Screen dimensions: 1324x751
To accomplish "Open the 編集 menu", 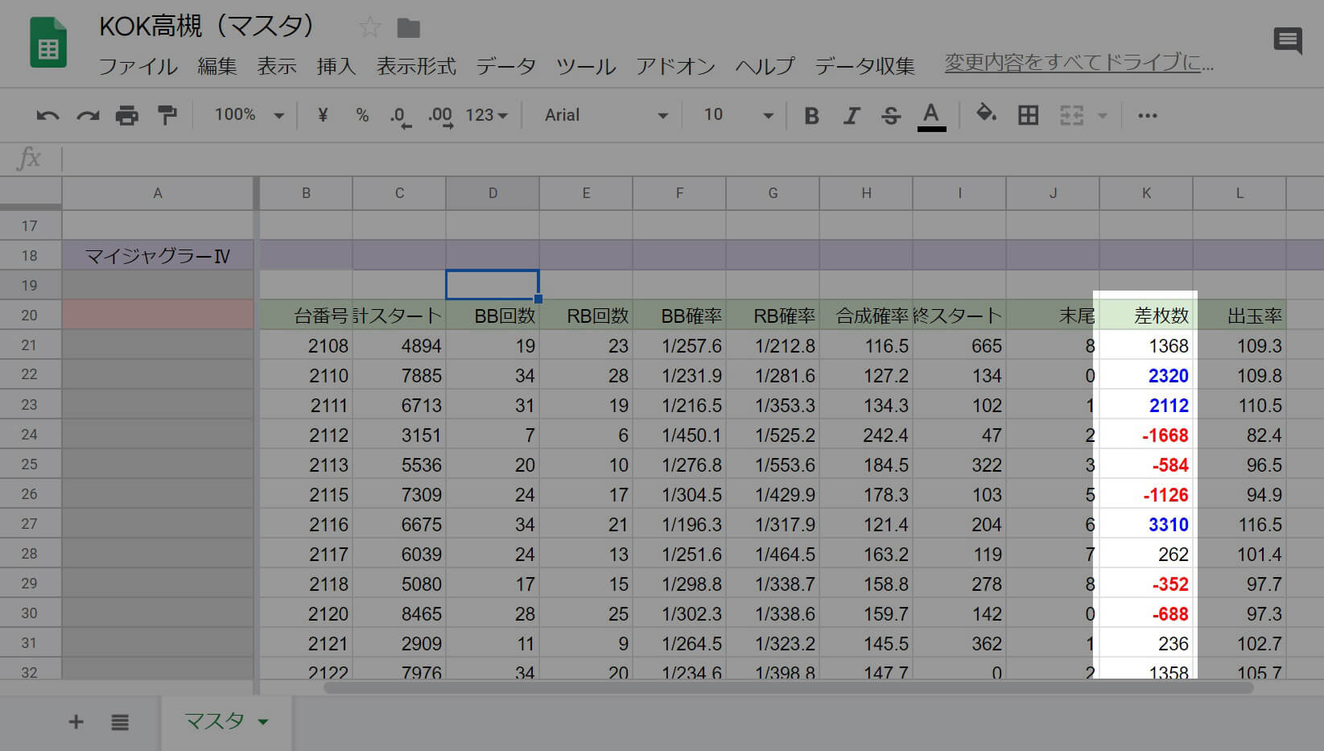I will click(x=217, y=66).
